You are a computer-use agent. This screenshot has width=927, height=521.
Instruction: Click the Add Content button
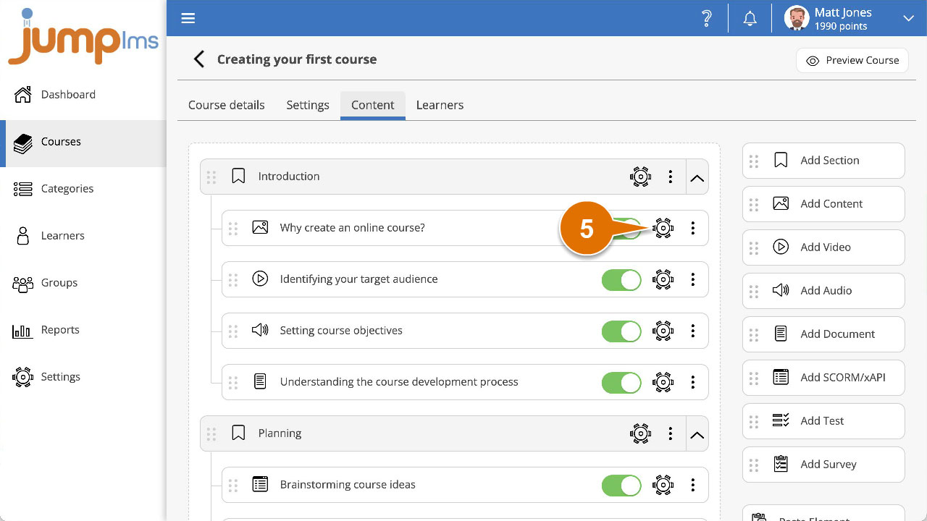pos(823,204)
